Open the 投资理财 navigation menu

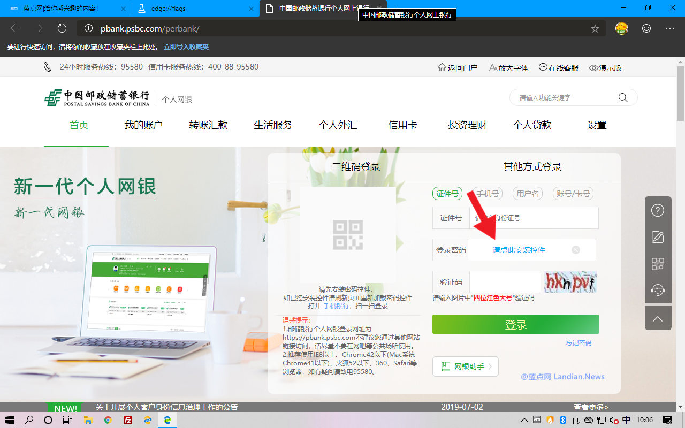pyautogui.click(x=468, y=125)
